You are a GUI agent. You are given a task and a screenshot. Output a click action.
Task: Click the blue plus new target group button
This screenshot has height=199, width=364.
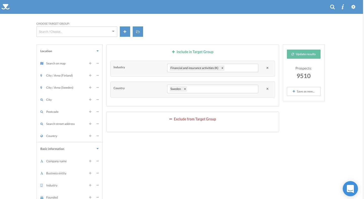pos(125,32)
